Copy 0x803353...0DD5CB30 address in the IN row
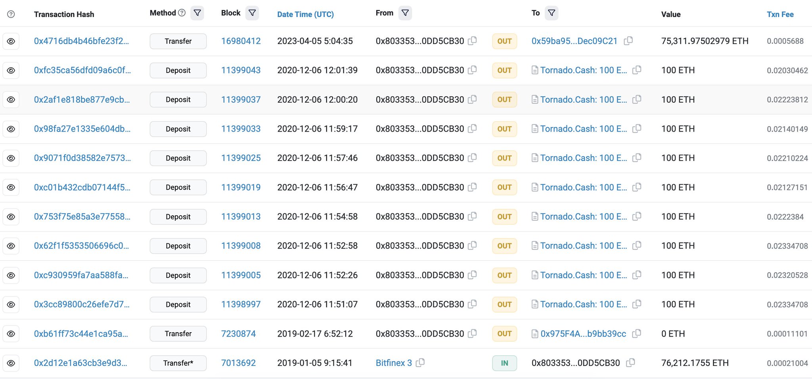Screen dimensions: 812x379 coord(630,363)
